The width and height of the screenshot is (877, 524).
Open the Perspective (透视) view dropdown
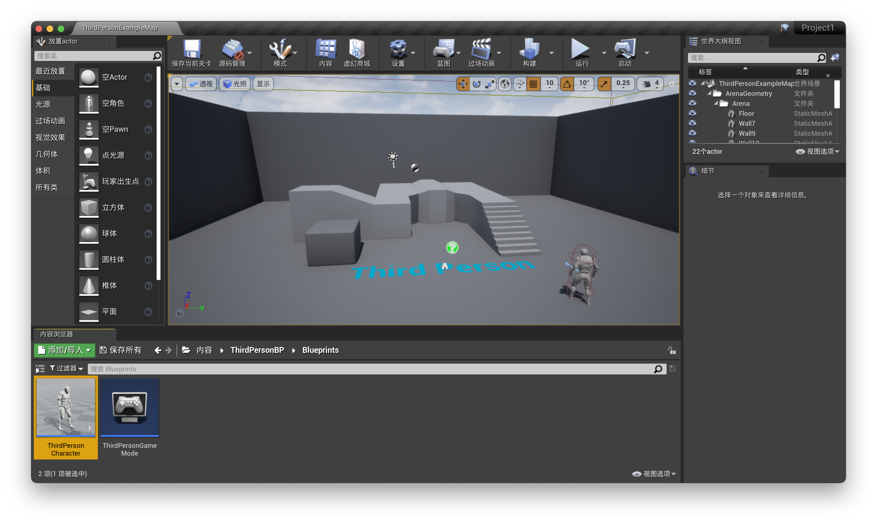pyautogui.click(x=201, y=84)
